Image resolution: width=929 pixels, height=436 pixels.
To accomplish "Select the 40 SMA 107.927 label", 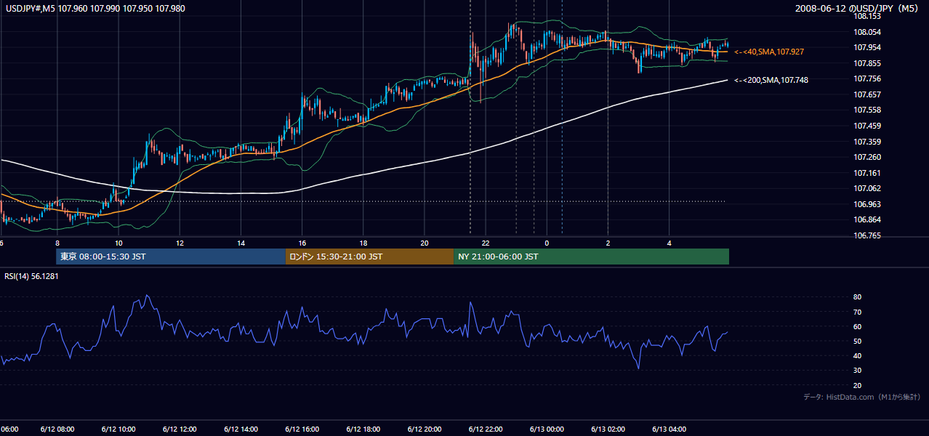I will (x=768, y=52).
